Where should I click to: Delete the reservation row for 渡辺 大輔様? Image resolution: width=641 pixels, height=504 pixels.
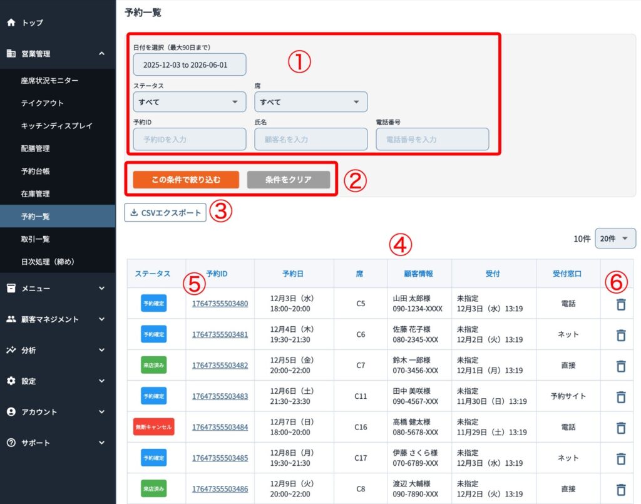[620, 490]
